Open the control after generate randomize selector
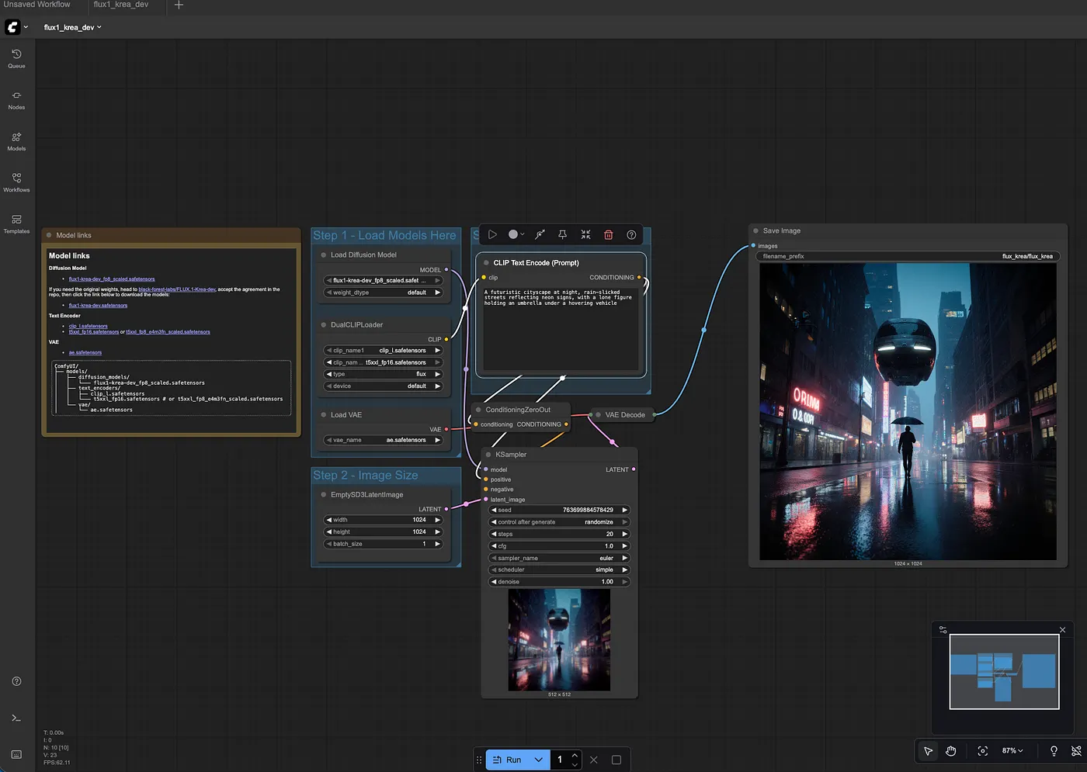 (x=557, y=521)
